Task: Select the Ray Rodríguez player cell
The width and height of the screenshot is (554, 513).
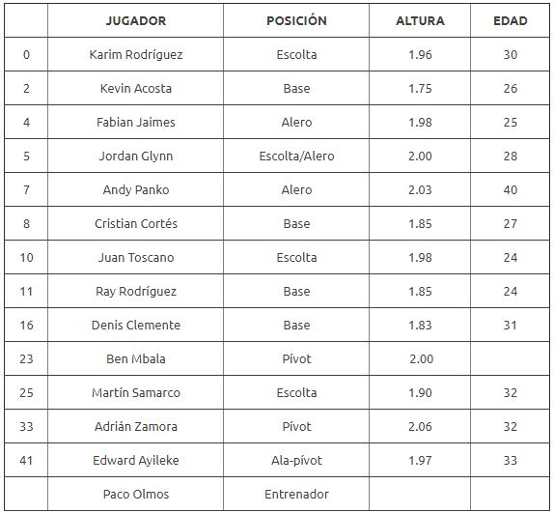Action: [136, 292]
